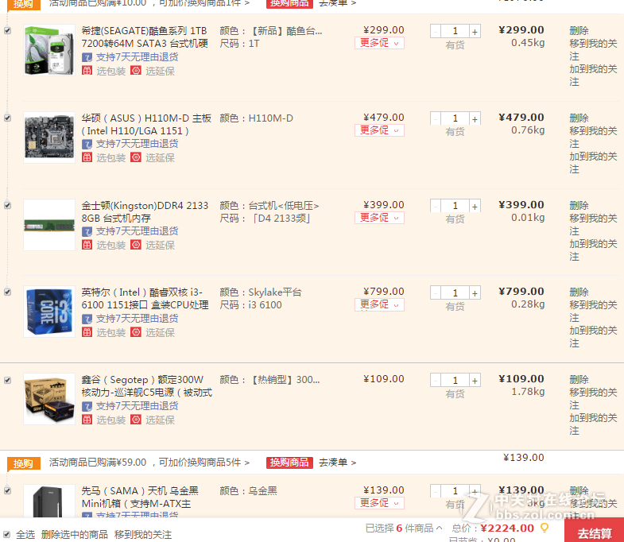Uncheck the SAMA Mini case item
Screen dimensions: 624x542
7,490
